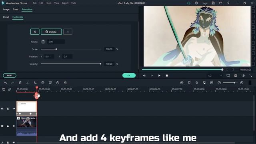Lock the White clip video track
The image size is (256, 144).
click(8, 108)
